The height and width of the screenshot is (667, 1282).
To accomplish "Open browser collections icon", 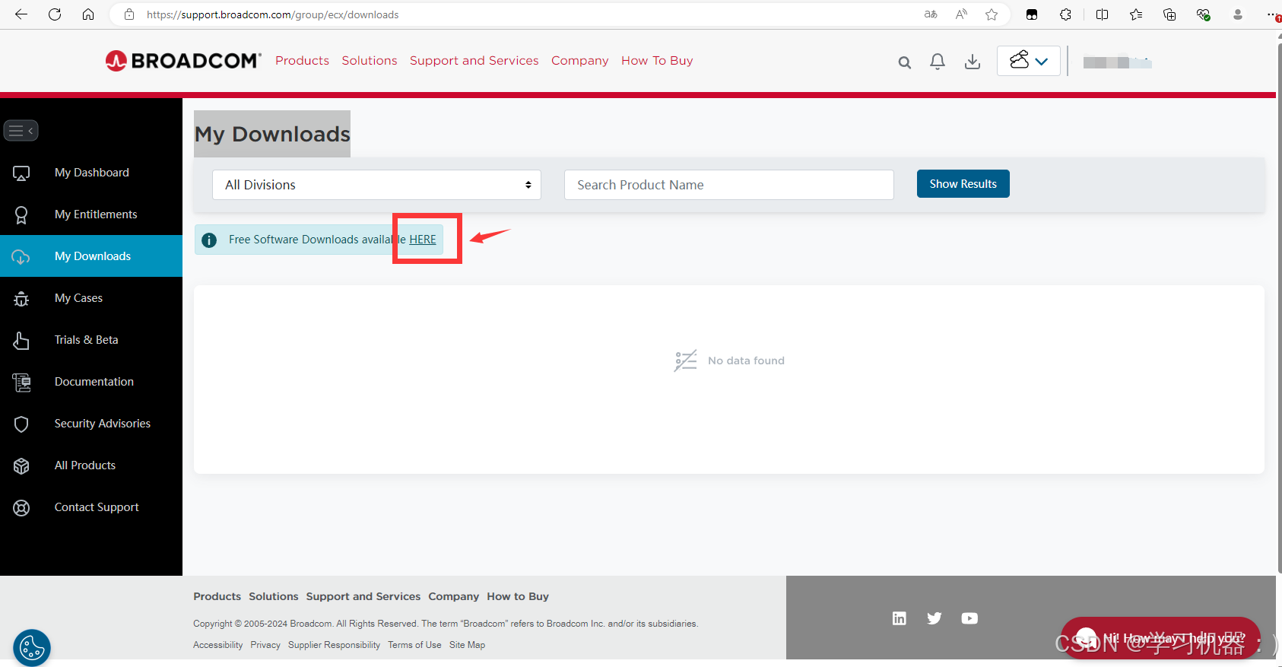I will [x=1169, y=14].
